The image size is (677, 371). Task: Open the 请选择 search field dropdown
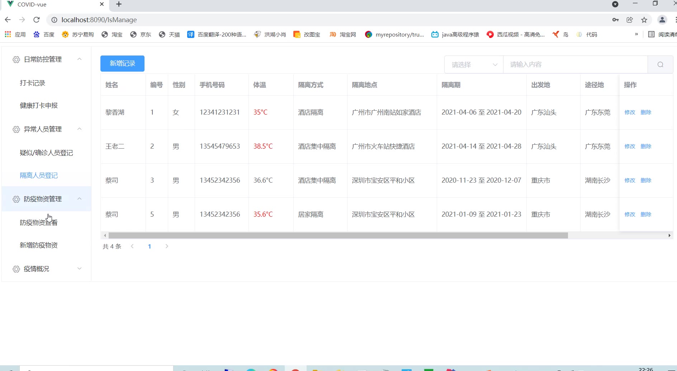click(x=474, y=64)
